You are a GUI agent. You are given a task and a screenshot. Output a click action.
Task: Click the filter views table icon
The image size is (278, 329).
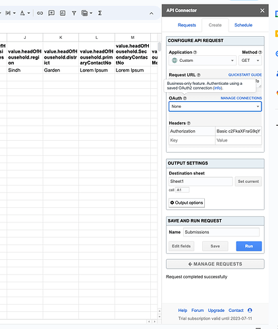click(x=84, y=13)
